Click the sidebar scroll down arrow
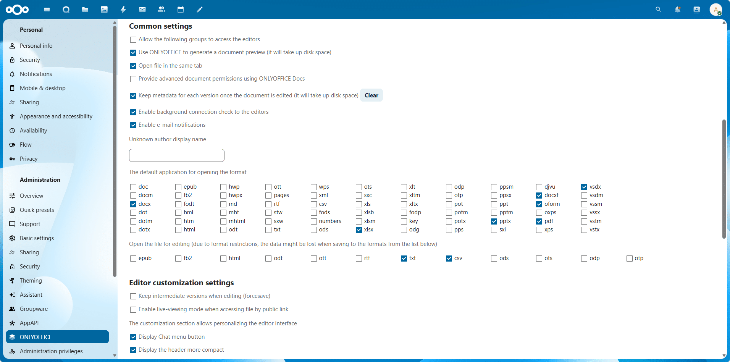Viewport: 730px width, 362px height. pos(115,356)
